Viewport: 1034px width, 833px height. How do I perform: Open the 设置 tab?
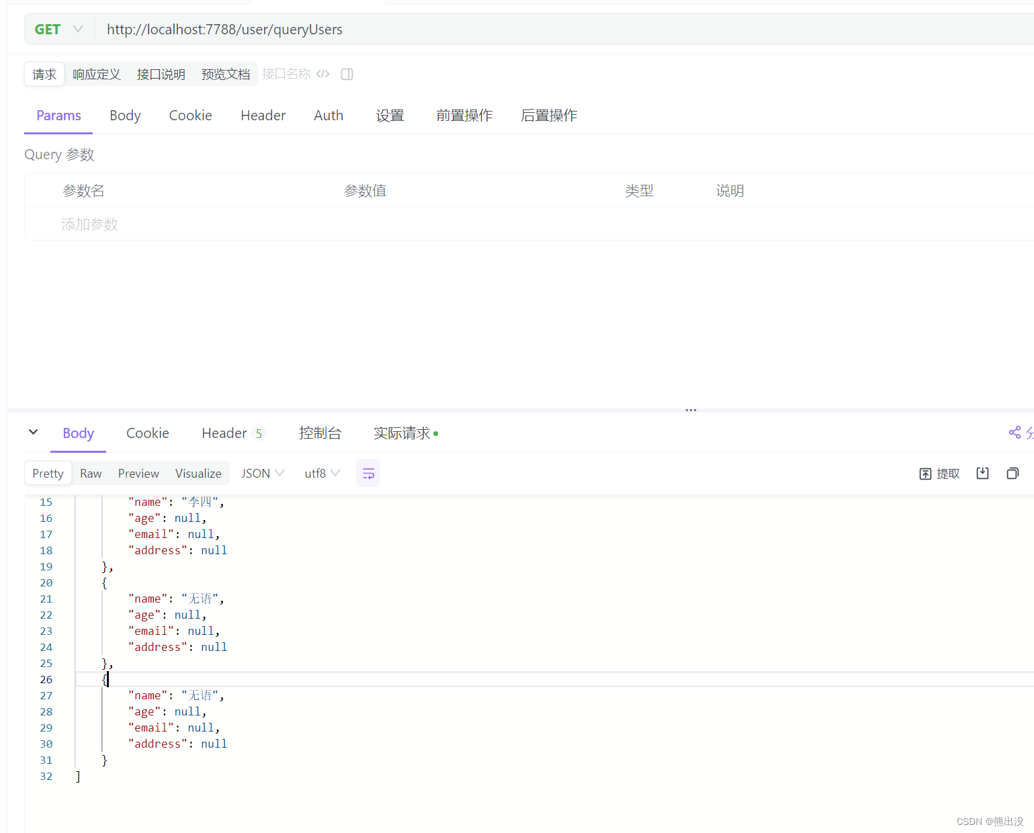coord(390,116)
